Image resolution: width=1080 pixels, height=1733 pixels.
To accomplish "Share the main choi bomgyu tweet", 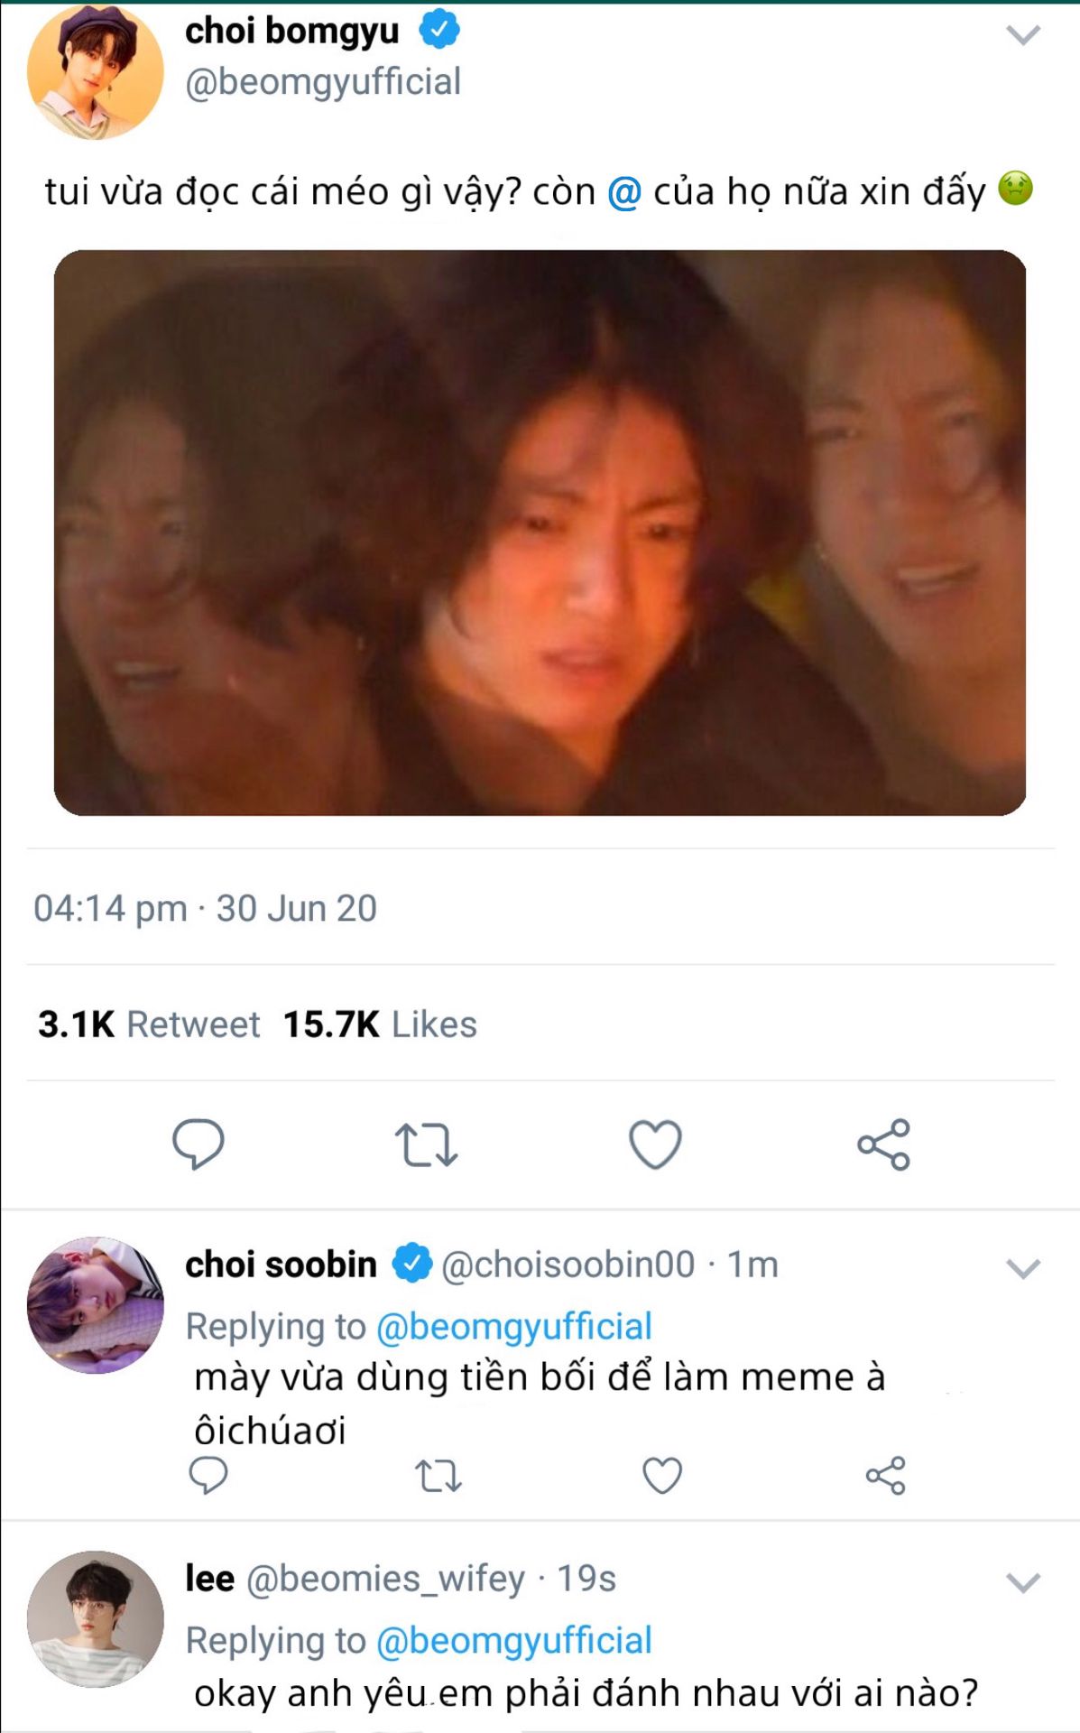I will tap(884, 1145).
